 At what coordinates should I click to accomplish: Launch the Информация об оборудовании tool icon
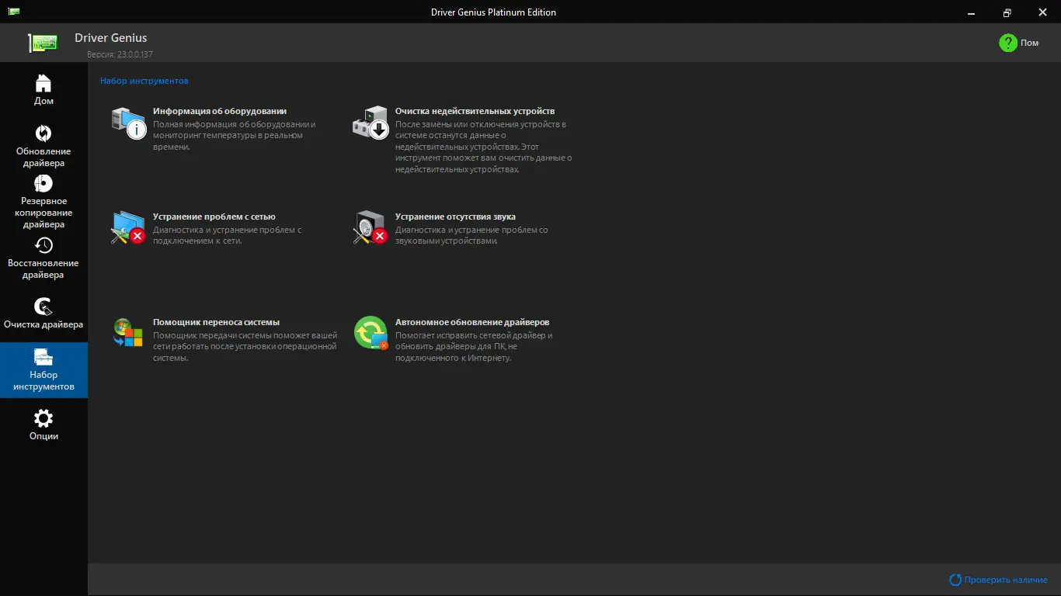(128, 123)
